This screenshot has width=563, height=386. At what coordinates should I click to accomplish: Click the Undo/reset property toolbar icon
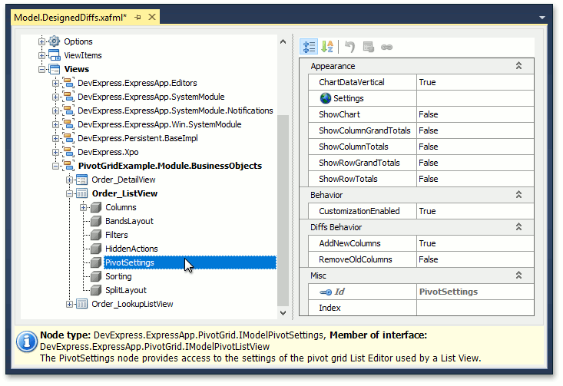click(349, 47)
